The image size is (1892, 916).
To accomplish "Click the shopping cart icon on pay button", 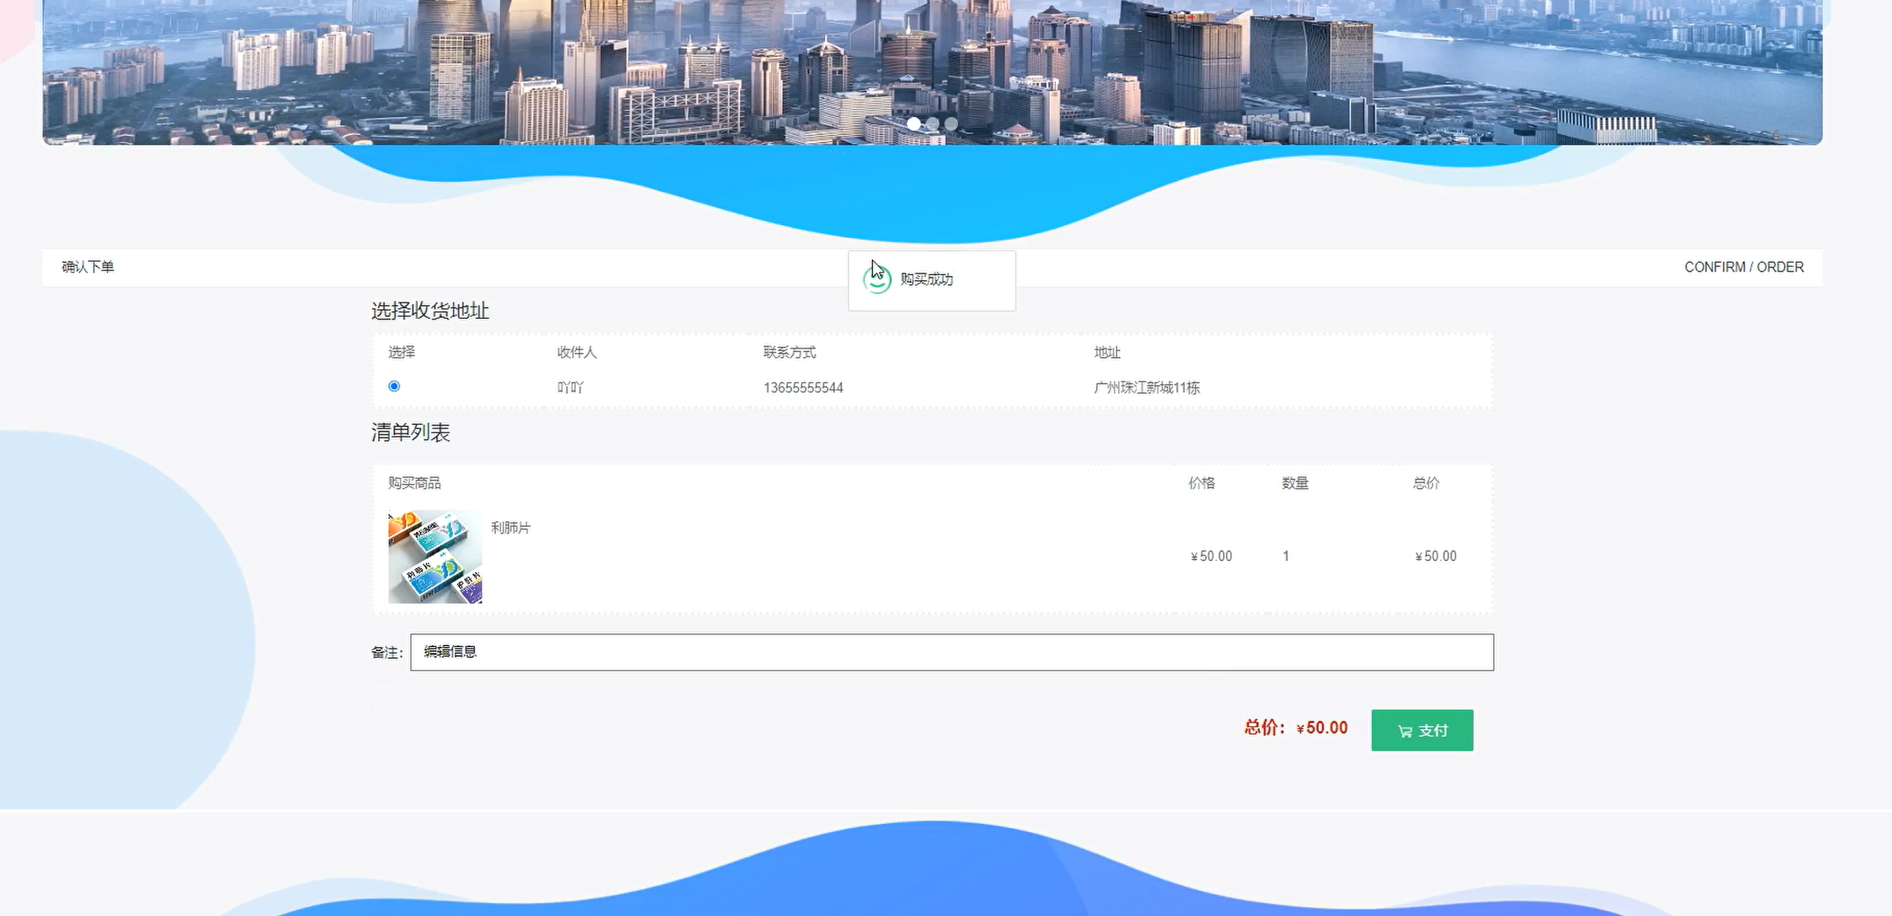I will 1404,731.
